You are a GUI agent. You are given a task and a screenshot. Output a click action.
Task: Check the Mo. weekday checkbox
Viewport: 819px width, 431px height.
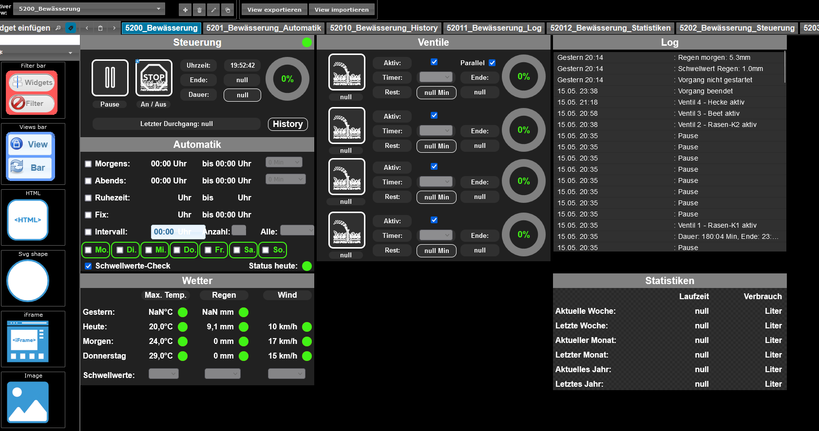tap(88, 250)
